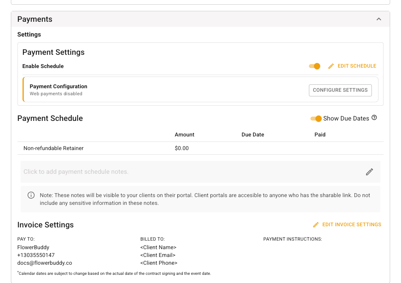Click the +13035550147 phone number
This screenshot has height=283, width=401.
pyautogui.click(x=36, y=255)
